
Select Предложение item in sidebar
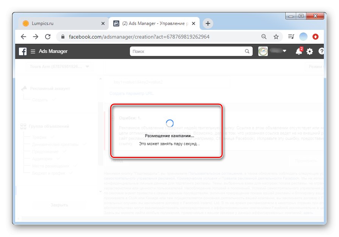point(45,152)
